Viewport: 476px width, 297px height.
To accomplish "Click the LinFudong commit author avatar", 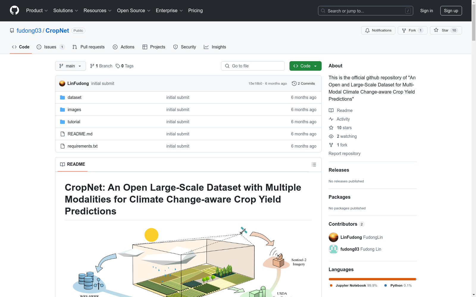I will point(62,83).
